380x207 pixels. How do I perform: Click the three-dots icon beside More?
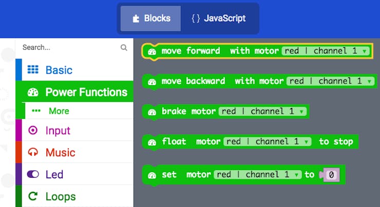[x=36, y=111]
